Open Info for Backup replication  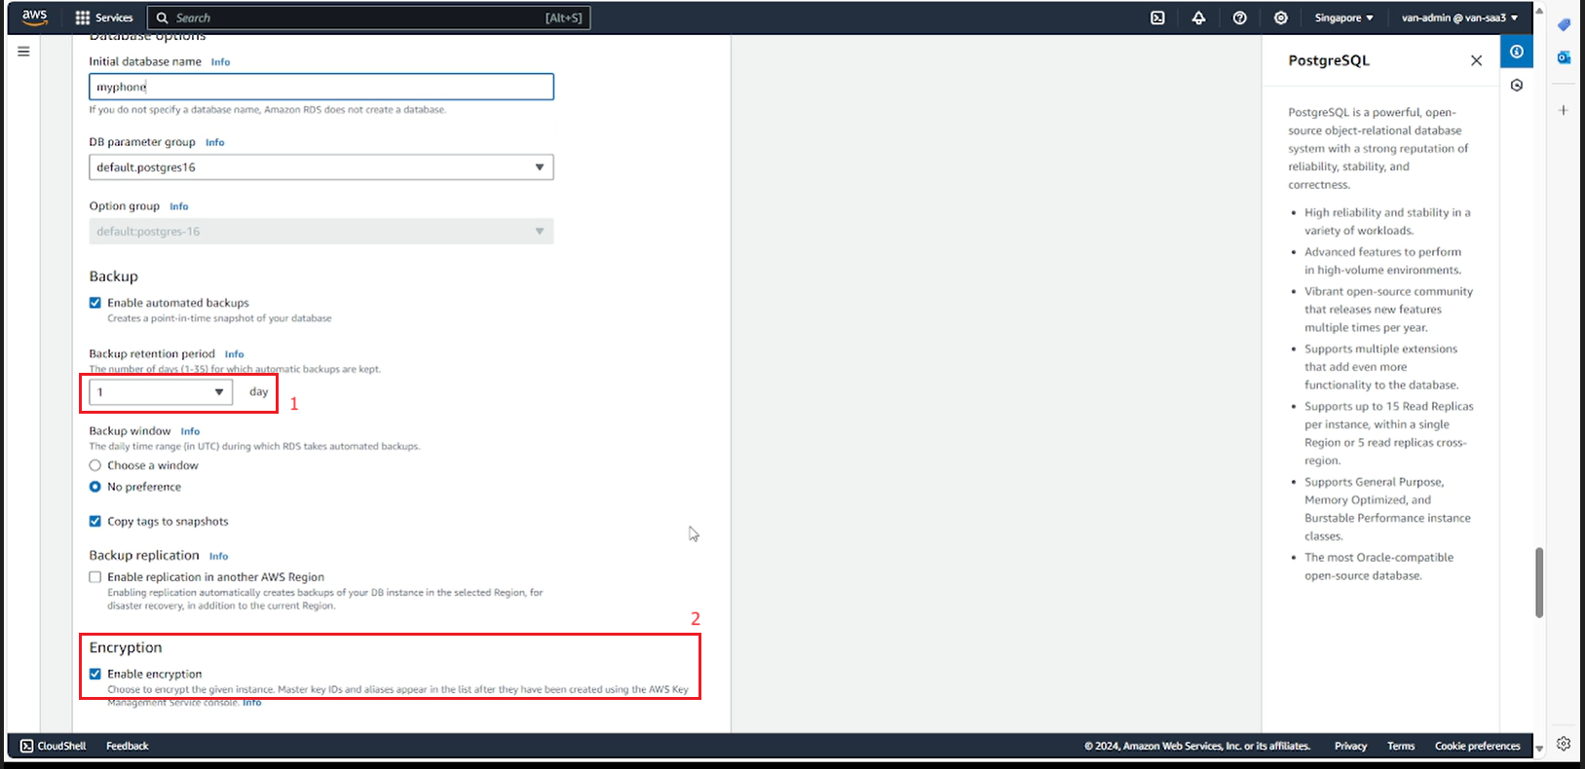219,557
